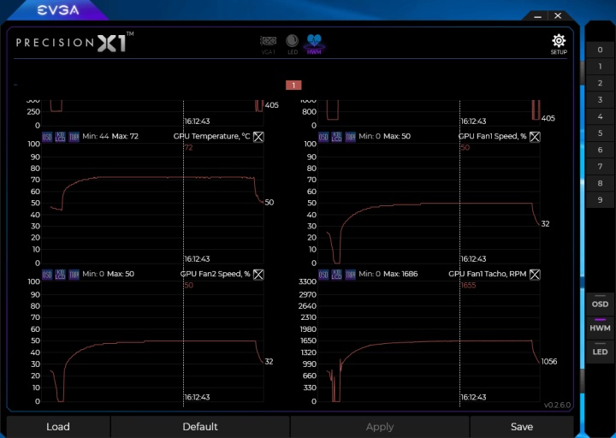Close the GPU Temperature graph

tap(258, 137)
